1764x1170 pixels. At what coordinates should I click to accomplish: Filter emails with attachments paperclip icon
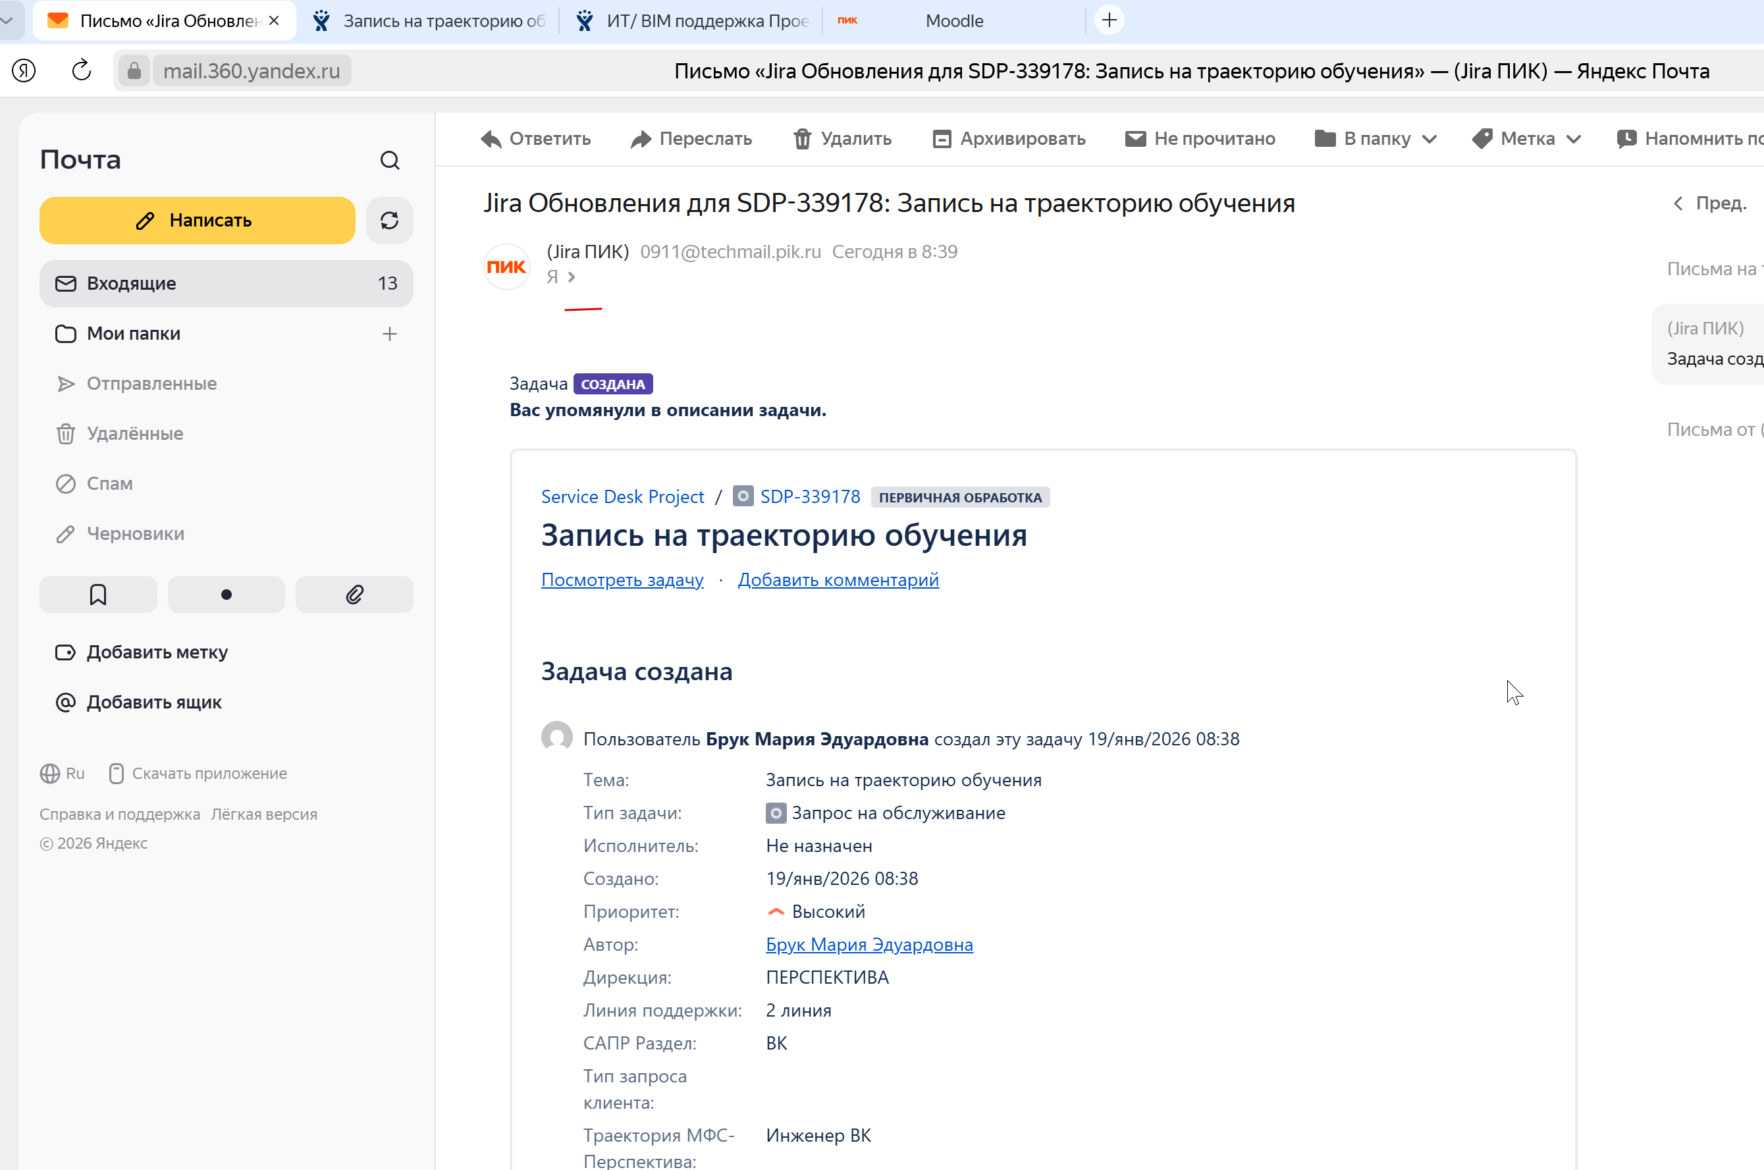[354, 595]
